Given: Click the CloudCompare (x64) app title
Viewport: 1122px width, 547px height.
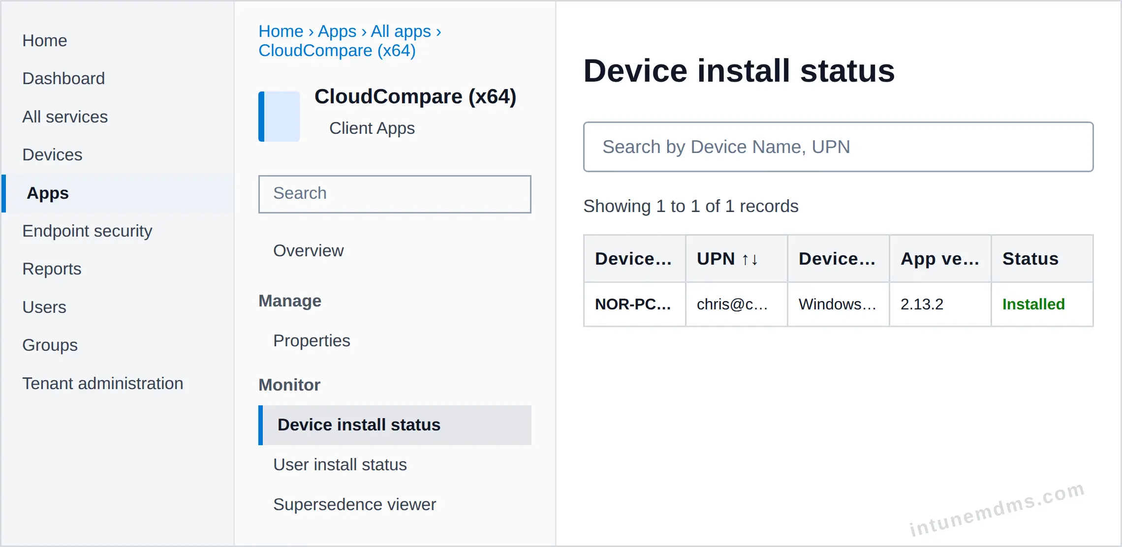Looking at the screenshot, I should pyautogui.click(x=415, y=96).
